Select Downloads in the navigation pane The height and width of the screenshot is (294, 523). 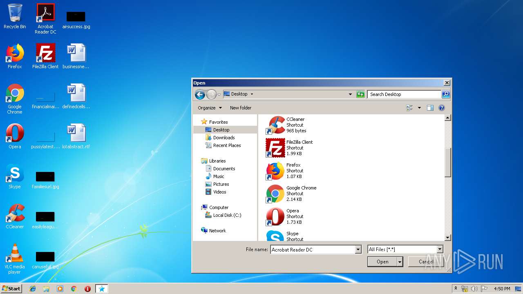[x=220, y=138]
